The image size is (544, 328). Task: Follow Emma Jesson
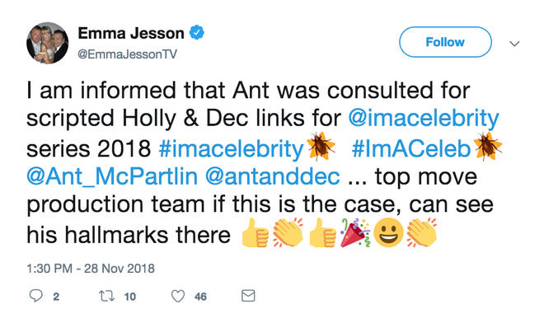(x=445, y=42)
